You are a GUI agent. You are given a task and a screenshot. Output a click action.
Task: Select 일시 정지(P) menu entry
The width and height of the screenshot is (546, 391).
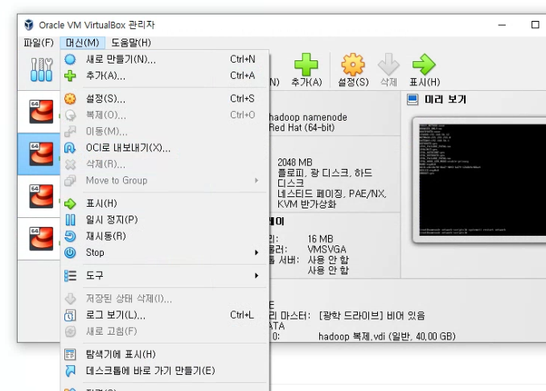(x=165, y=220)
